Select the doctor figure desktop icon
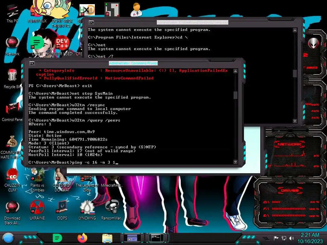This screenshot has height=245, width=327. click(136, 10)
